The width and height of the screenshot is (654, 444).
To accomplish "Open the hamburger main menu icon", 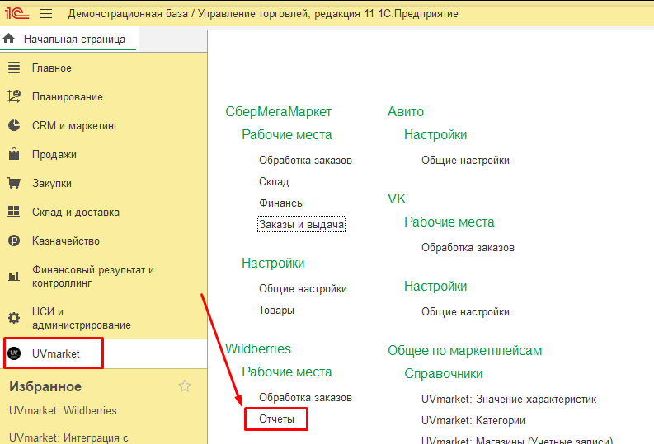I will tap(46, 14).
